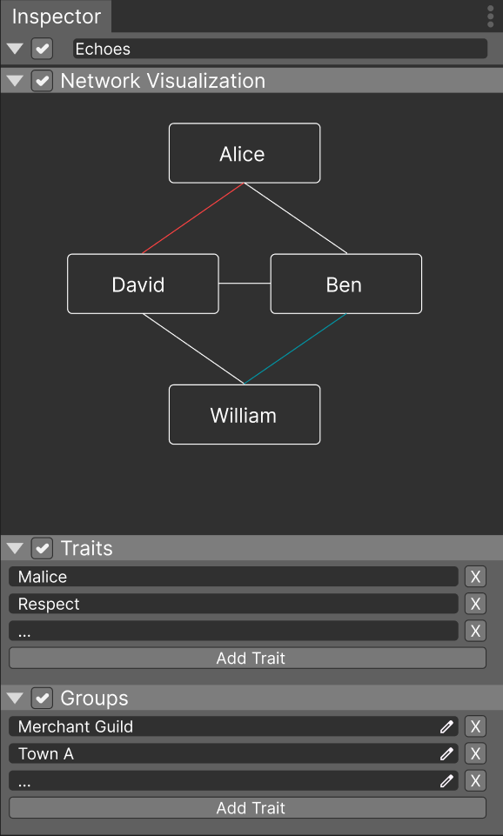The width and height of the screenshot is (503, 836).
Task: Select the Alice node in the graph
Action: (x=245, y=154)
